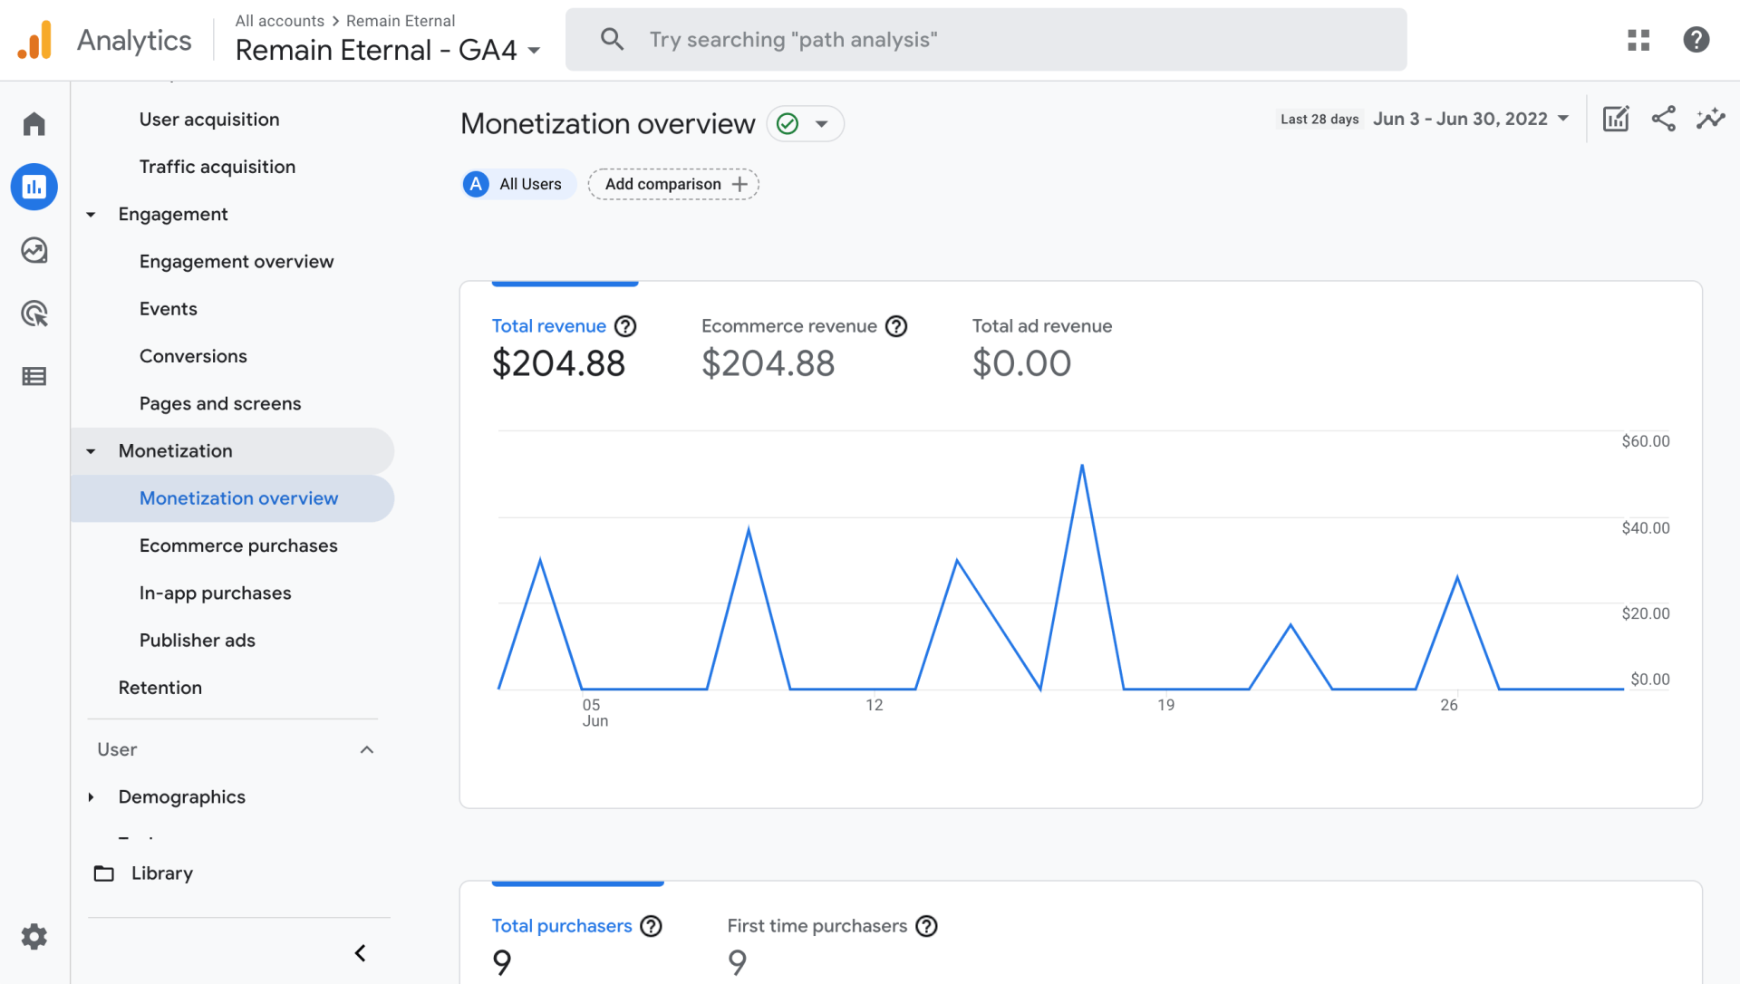Click the search magnifier icon

[613, 39]
